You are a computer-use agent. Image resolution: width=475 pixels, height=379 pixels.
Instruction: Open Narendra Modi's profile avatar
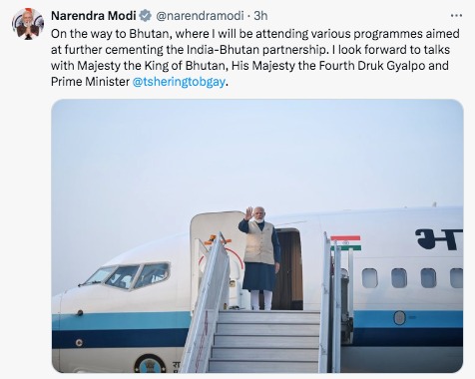tap(28, 24)
